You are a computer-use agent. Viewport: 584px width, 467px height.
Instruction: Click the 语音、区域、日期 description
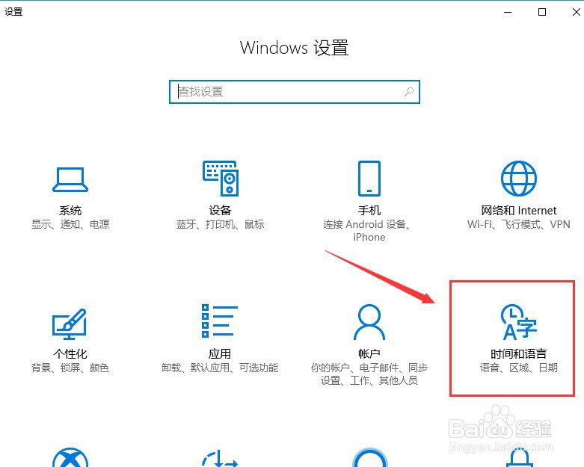click(518, 368)
